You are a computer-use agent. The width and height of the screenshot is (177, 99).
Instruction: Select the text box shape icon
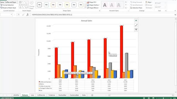tap(20, 2)
